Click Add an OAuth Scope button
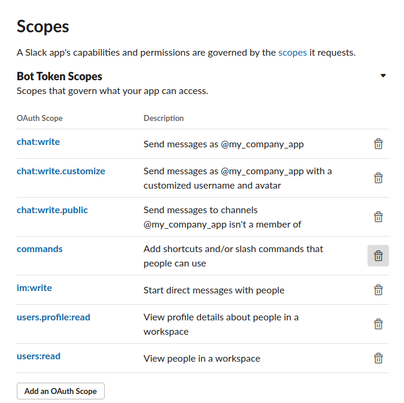404x403 pixels. point(60,391)
